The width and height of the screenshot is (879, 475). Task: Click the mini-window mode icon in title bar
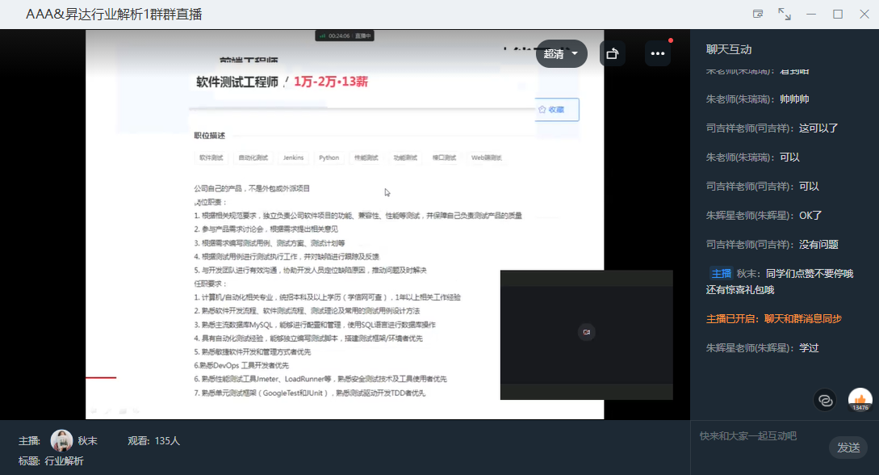(758, 14)
